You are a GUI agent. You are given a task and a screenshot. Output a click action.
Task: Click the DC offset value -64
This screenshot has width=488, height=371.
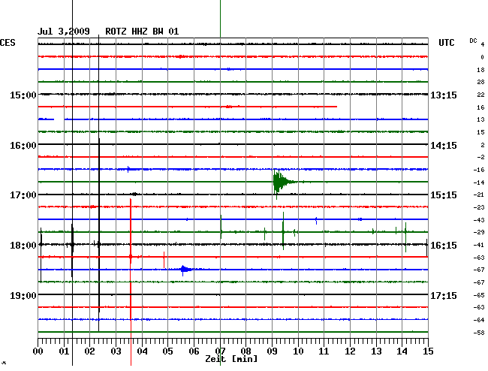479,320
